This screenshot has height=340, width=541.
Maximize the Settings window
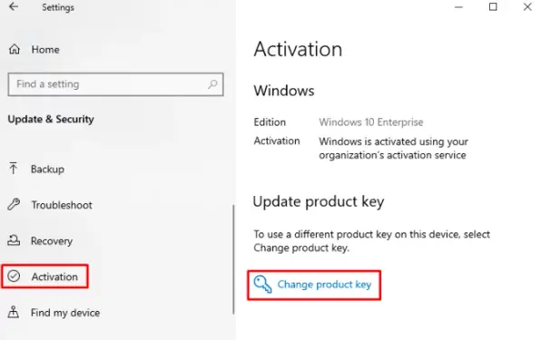point(493,7)
